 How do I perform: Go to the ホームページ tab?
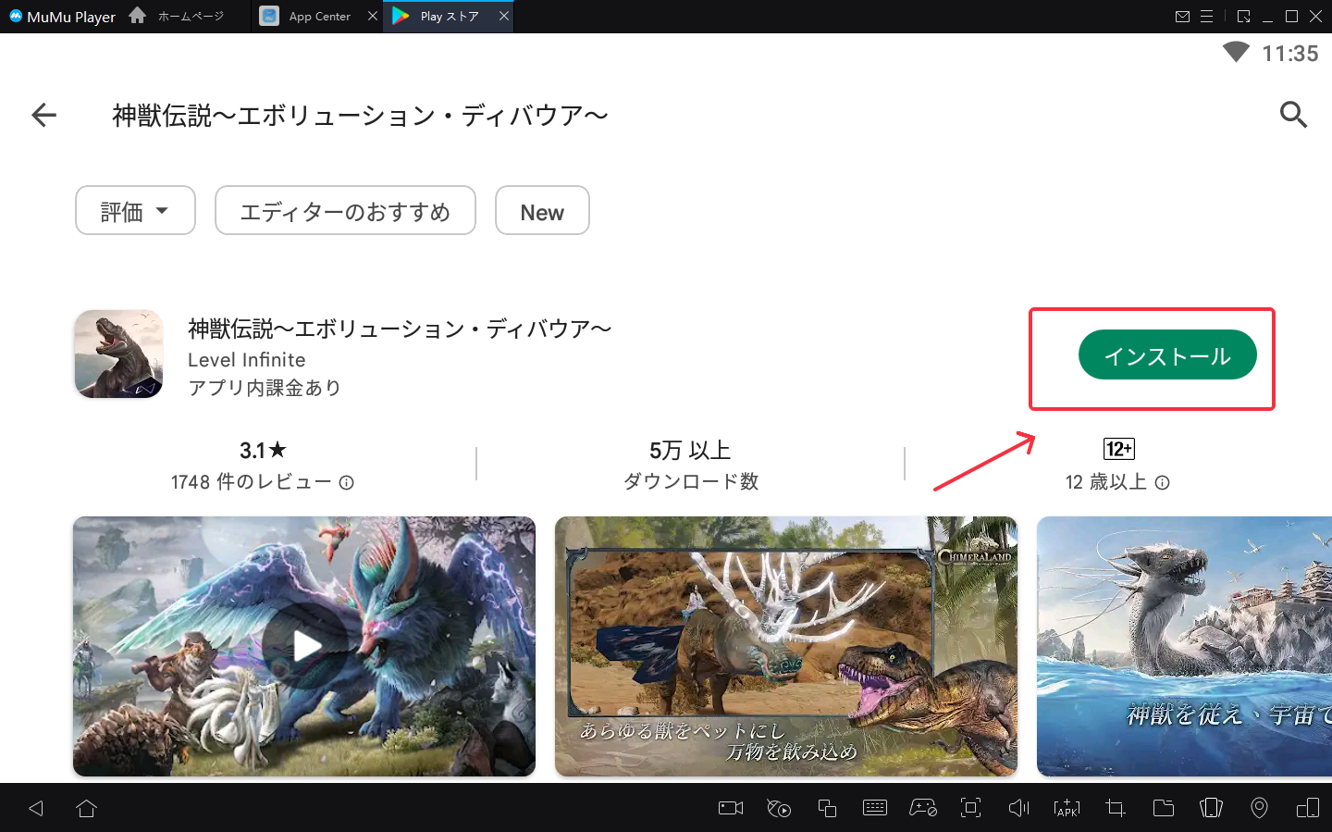[177, 17]
